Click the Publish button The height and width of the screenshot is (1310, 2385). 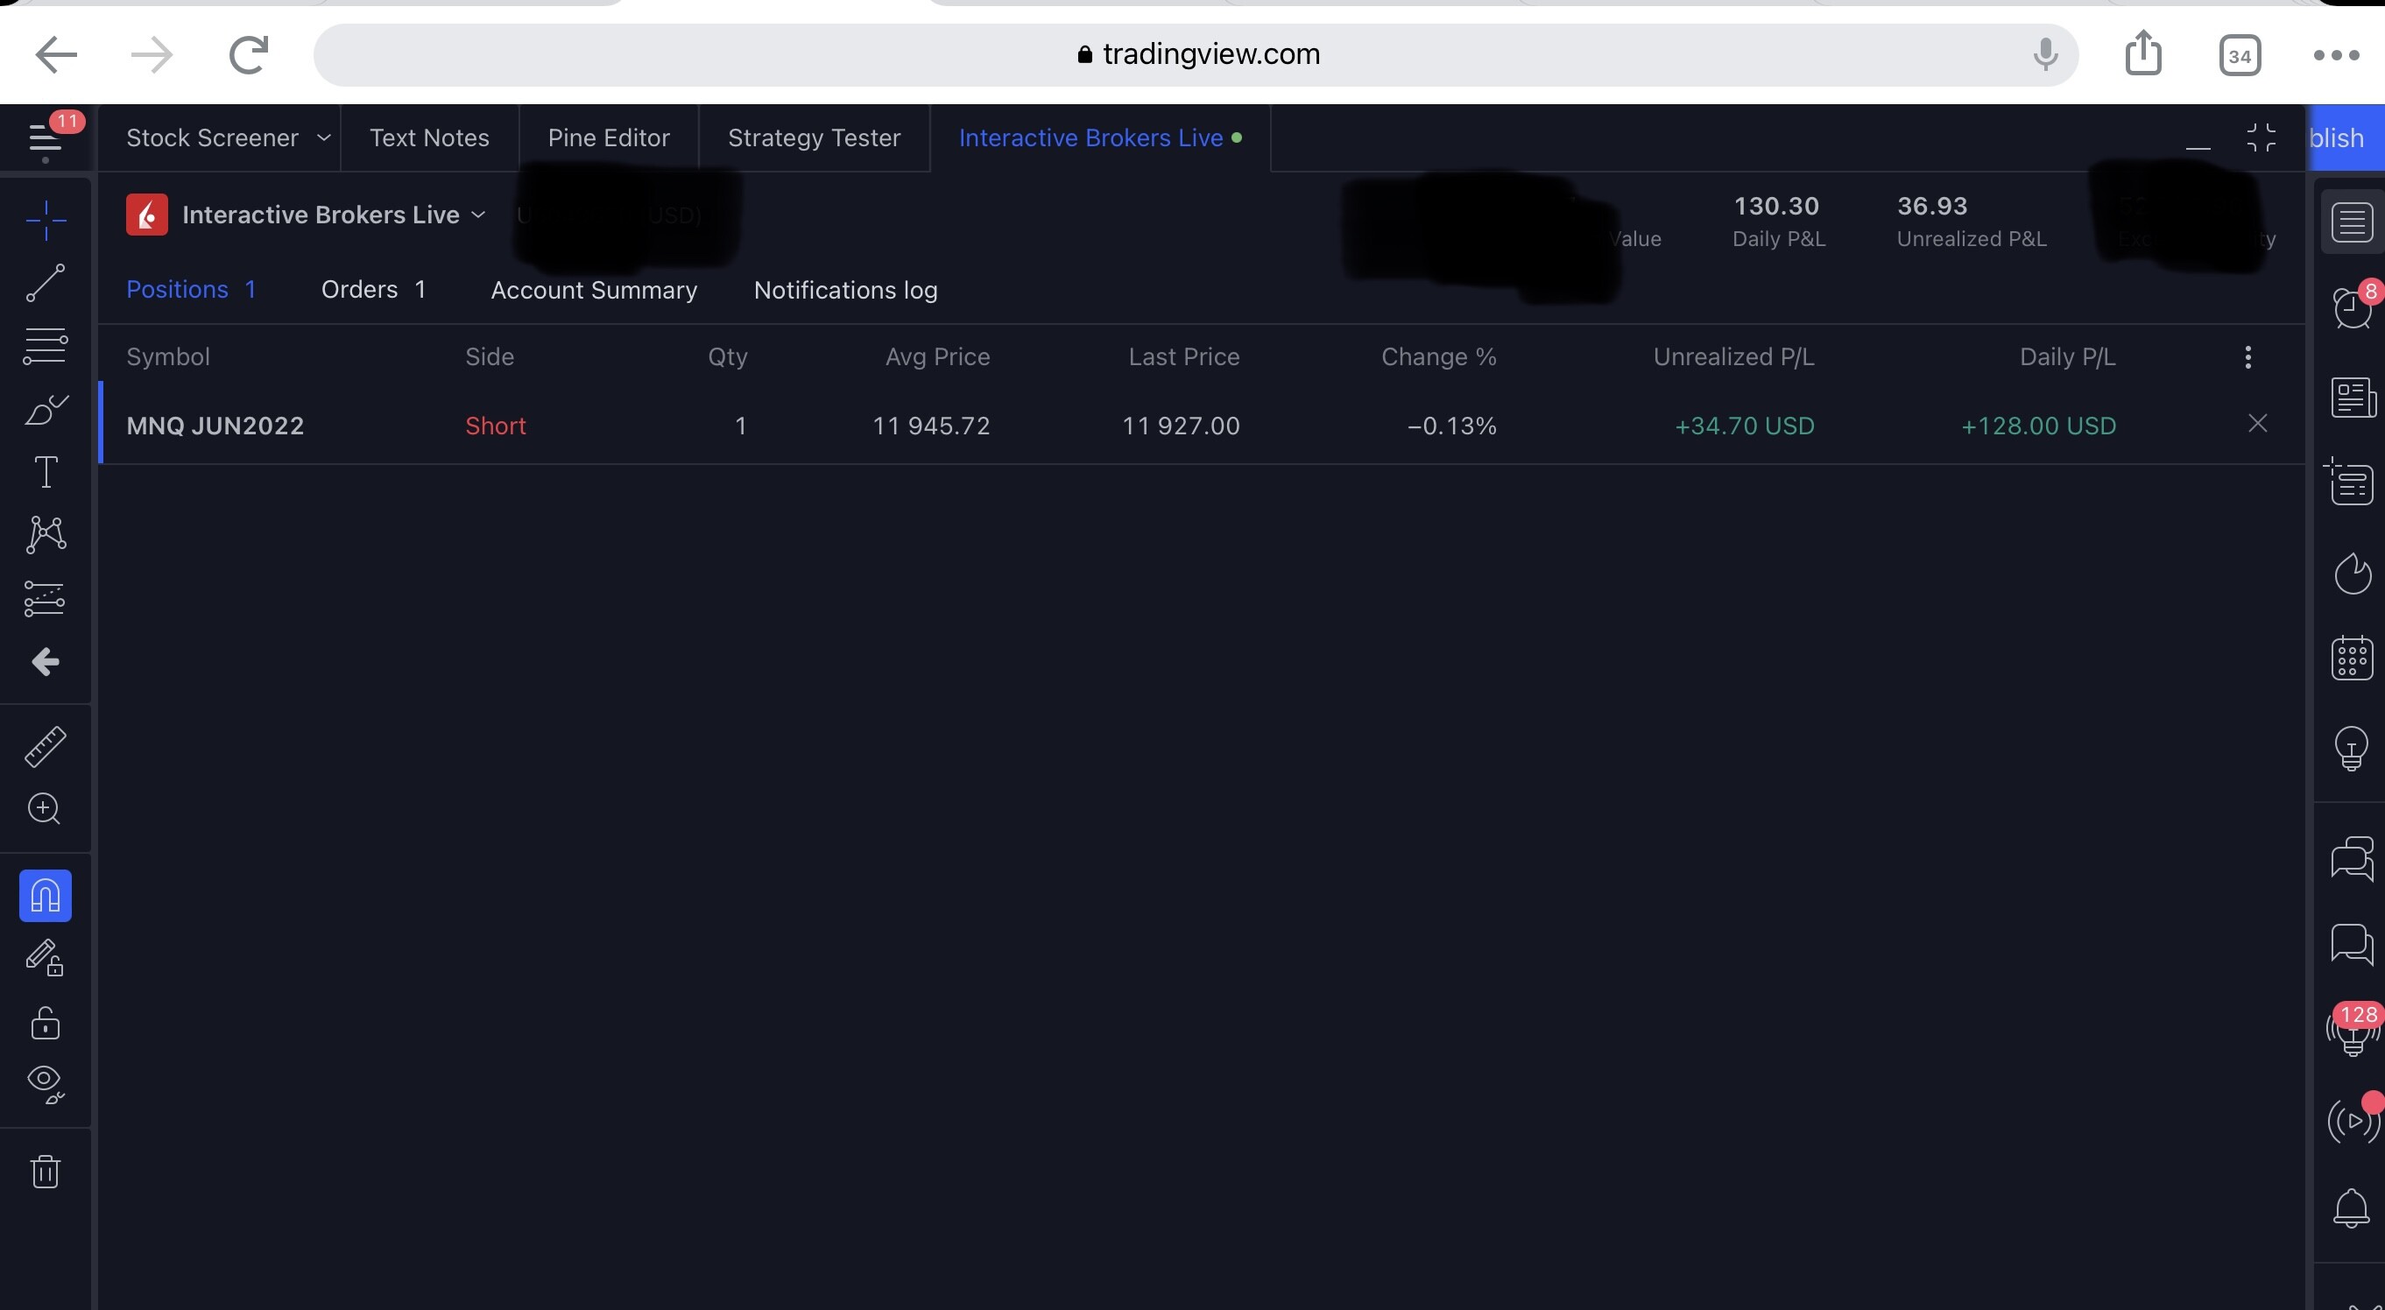[2348, 138]
